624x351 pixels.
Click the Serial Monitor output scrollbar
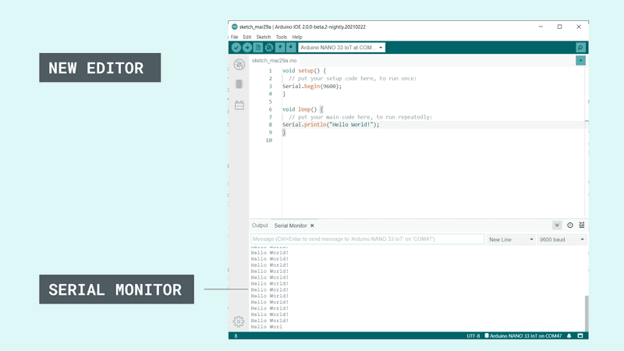coord(587,313)
